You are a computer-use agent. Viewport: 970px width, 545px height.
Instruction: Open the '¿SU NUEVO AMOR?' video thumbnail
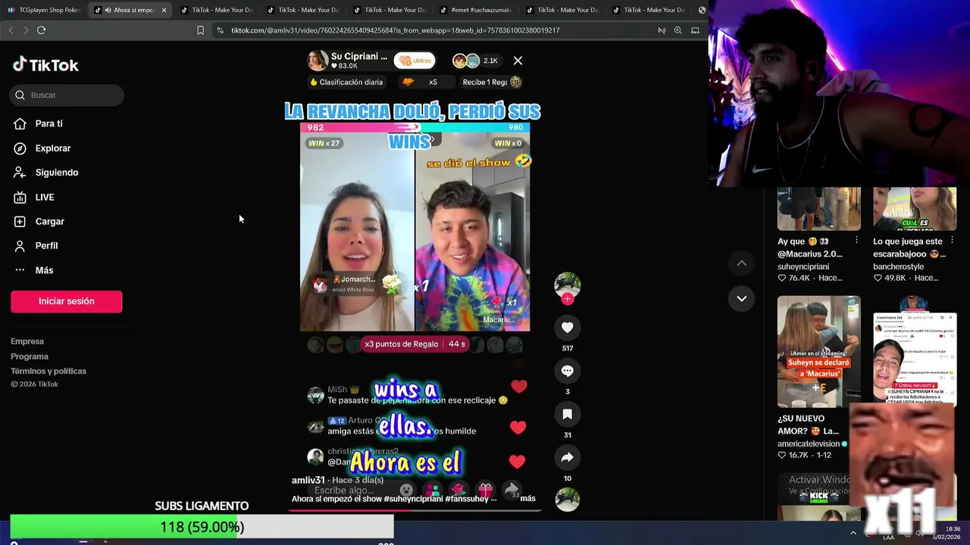tap(818, 351)
